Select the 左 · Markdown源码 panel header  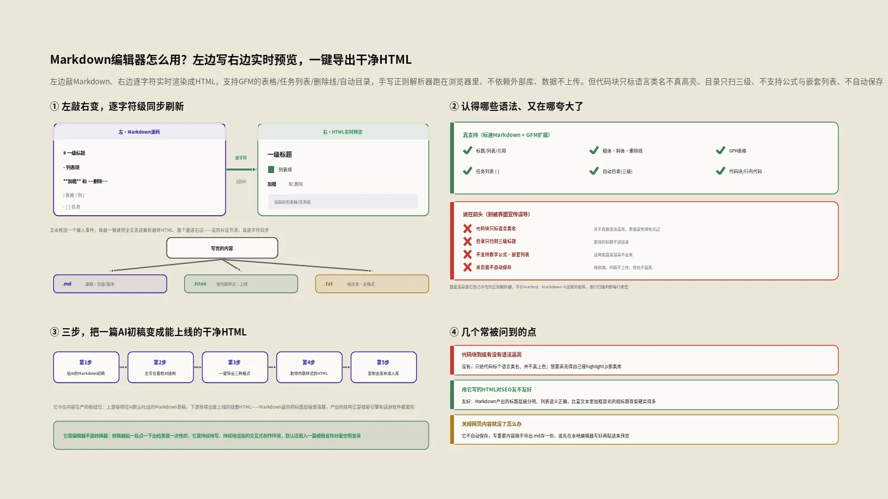[139, 132]
